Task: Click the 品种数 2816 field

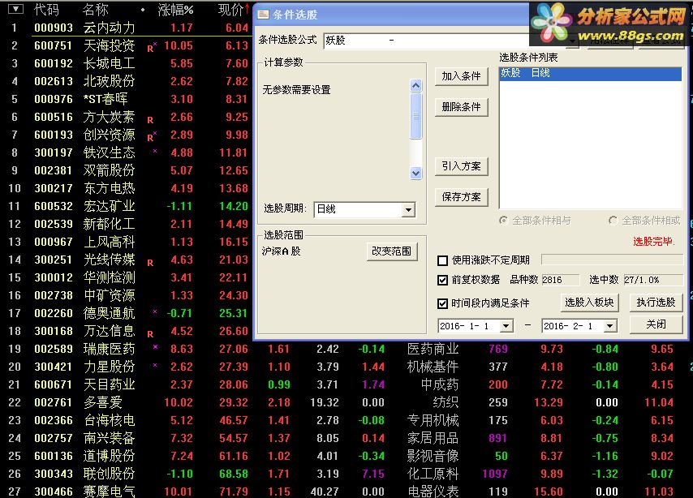Action: [560, 280]
